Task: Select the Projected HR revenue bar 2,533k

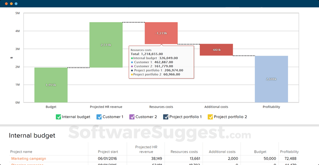Action: tap(106, 45)
